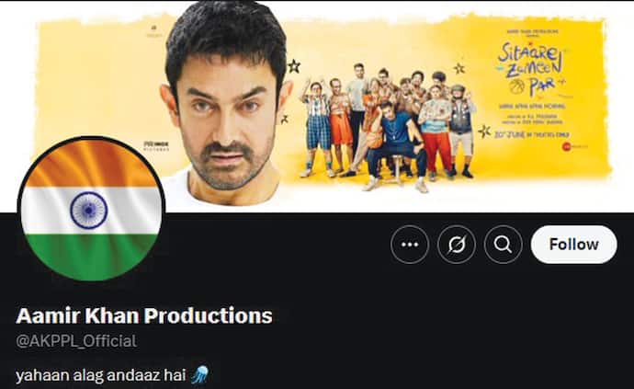Screen dimensions: 634x389
Task: Click the star doodle beside the portrait's ear
Action: point(294,66)
